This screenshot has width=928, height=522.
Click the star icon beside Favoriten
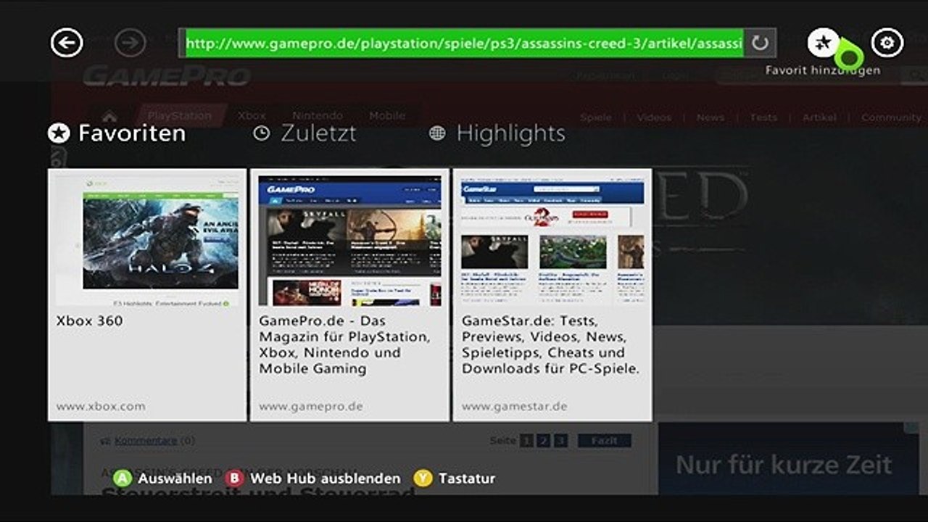click(58, 133)
